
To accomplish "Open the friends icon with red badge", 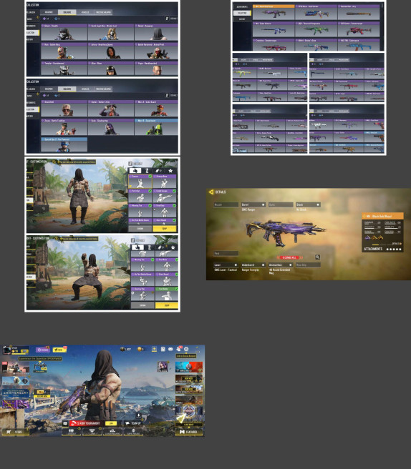I will pos(179,349).
